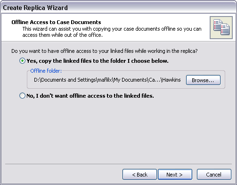Click the blue "Offline folder:" group label
This screenshot has height=185, width=237.
coord(46,71)
